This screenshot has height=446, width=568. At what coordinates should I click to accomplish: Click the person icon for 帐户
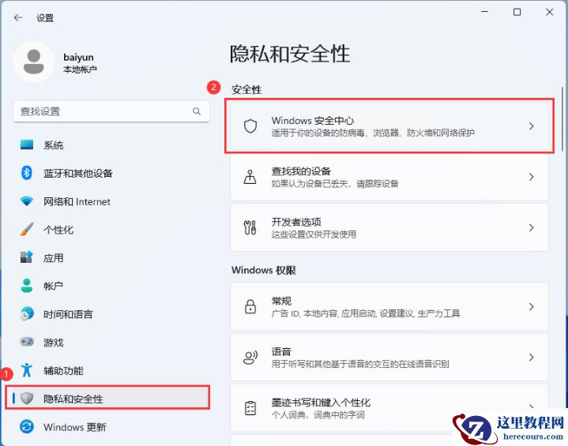(26, 286)
